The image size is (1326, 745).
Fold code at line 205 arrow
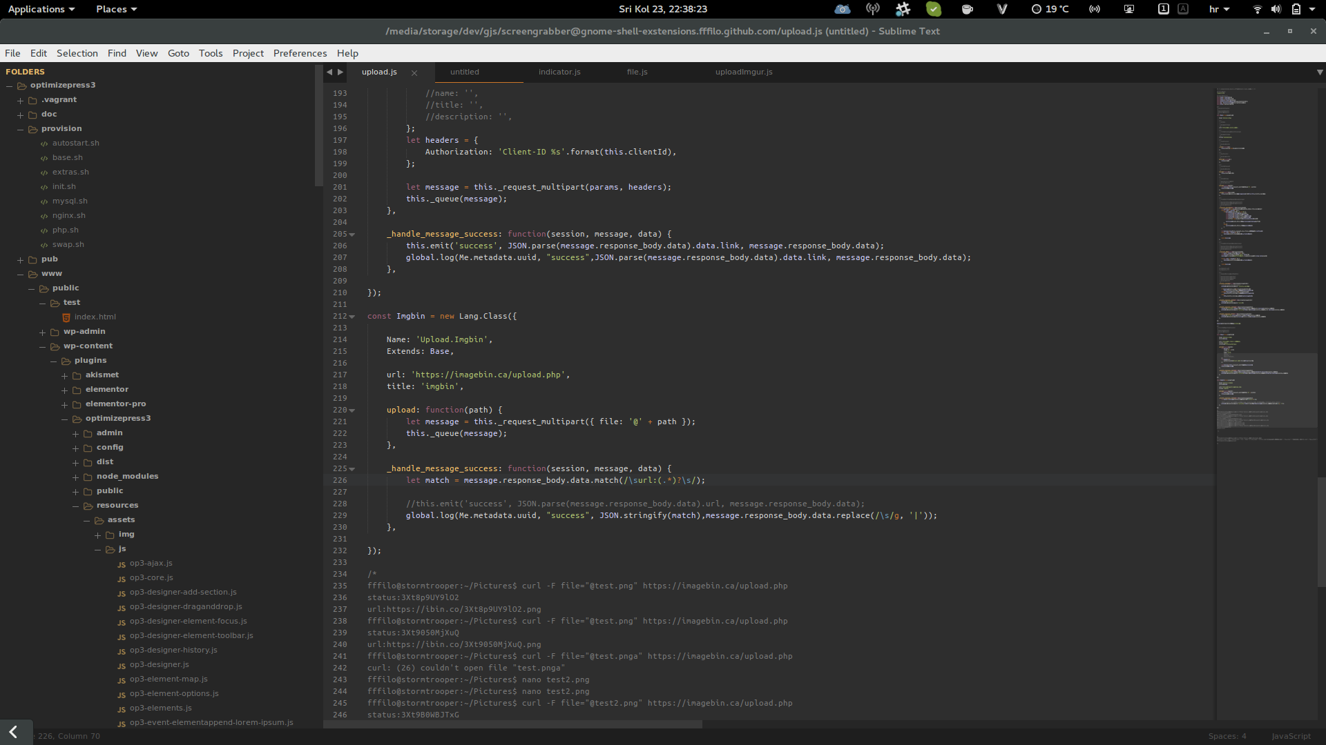[x=352, y=235]
